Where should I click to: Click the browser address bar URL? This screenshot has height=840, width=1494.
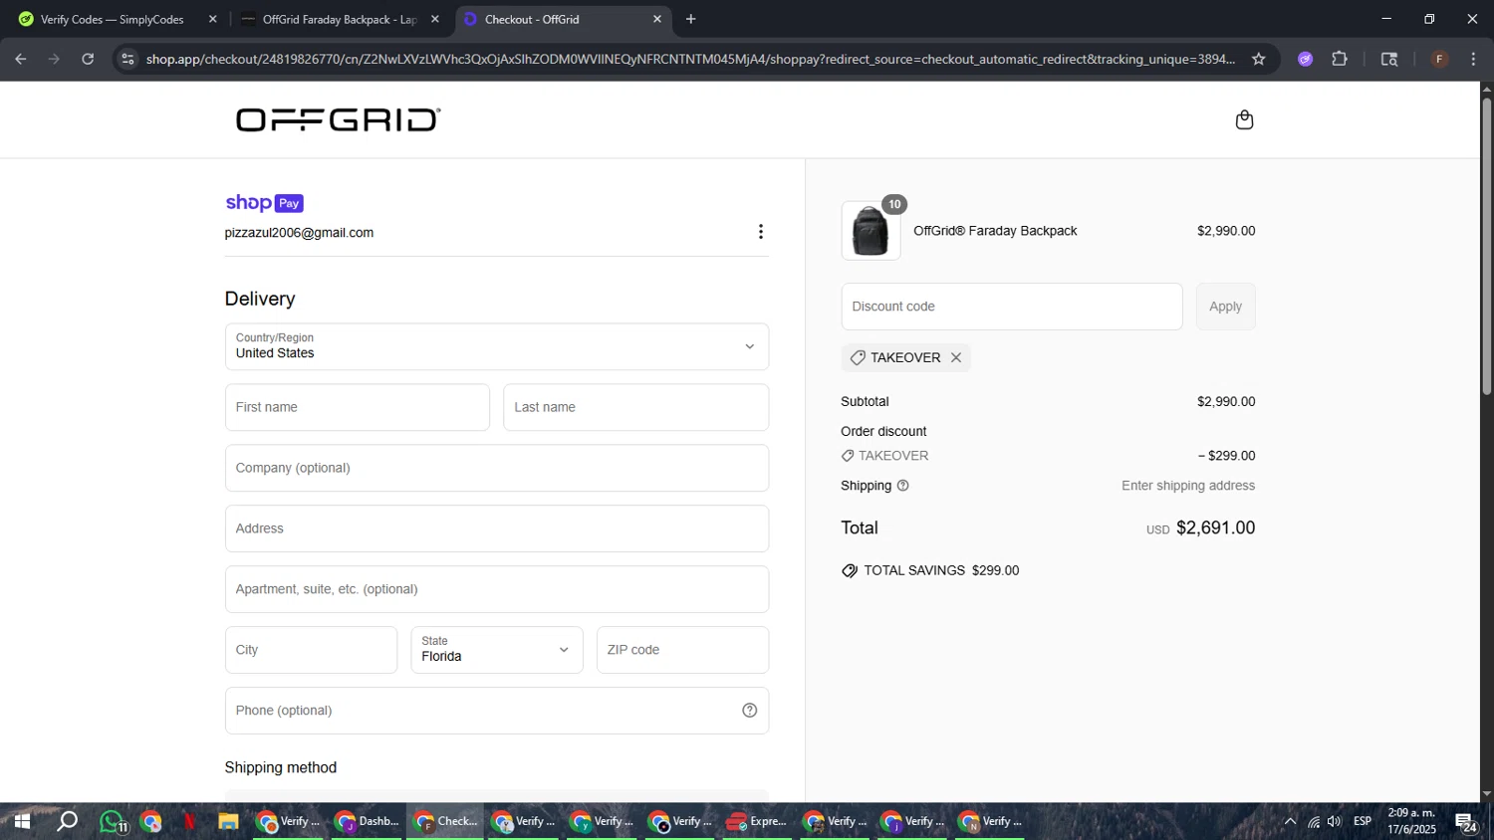click(690, 59)
